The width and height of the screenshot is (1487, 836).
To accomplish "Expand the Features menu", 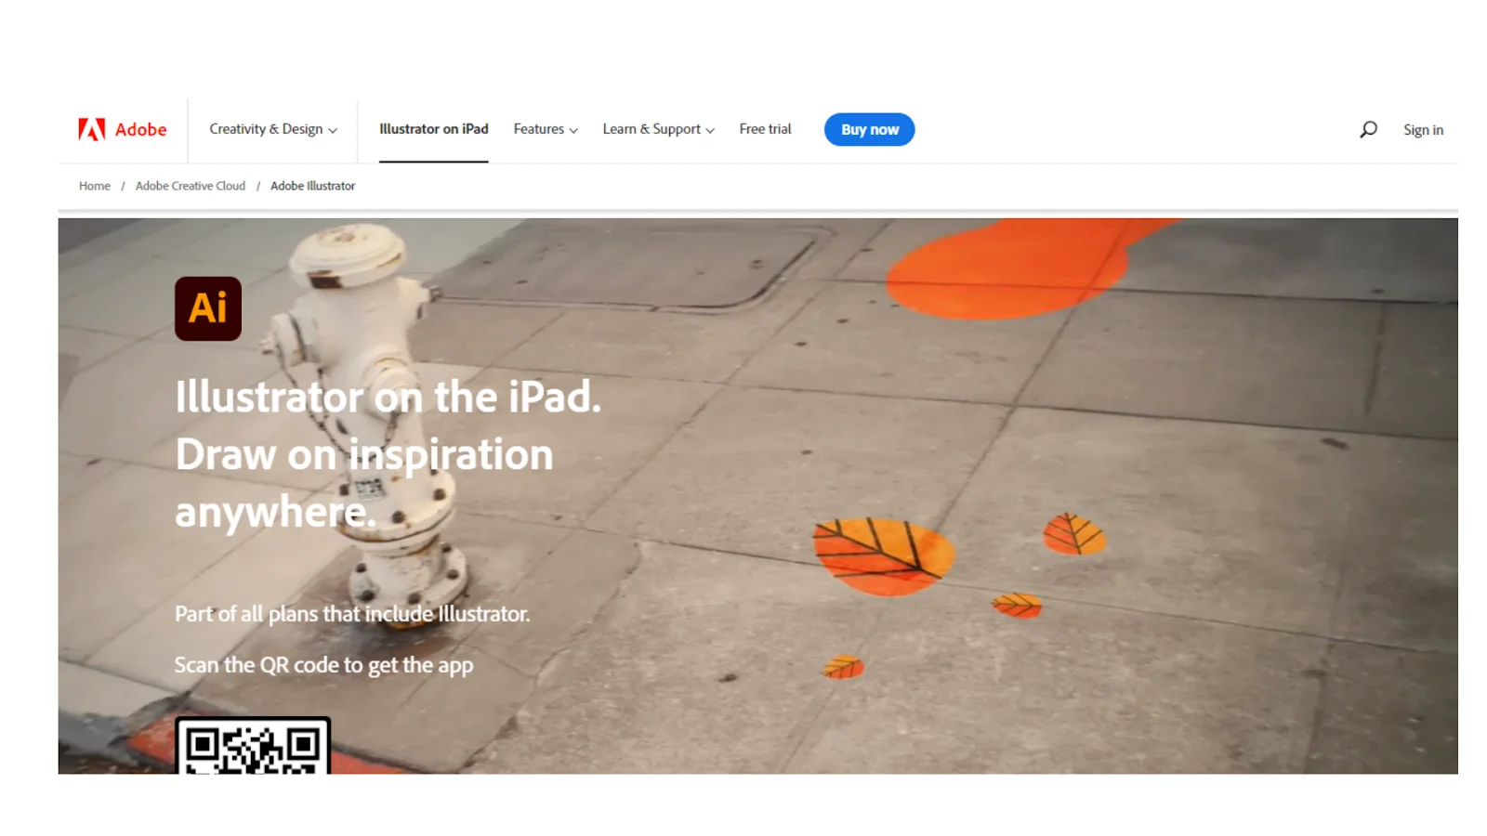I will (546, 129).
